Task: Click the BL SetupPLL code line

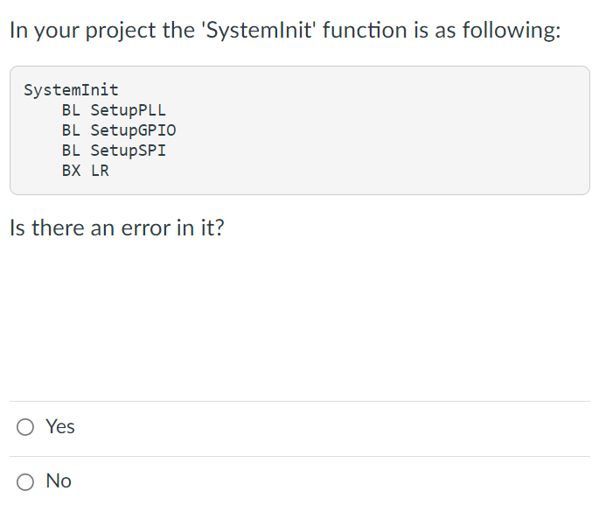Action: 114,110
